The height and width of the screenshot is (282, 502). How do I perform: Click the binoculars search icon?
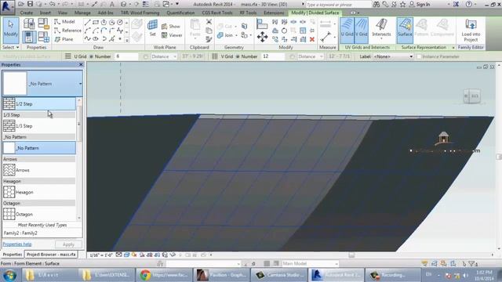(x=376, y=4)
